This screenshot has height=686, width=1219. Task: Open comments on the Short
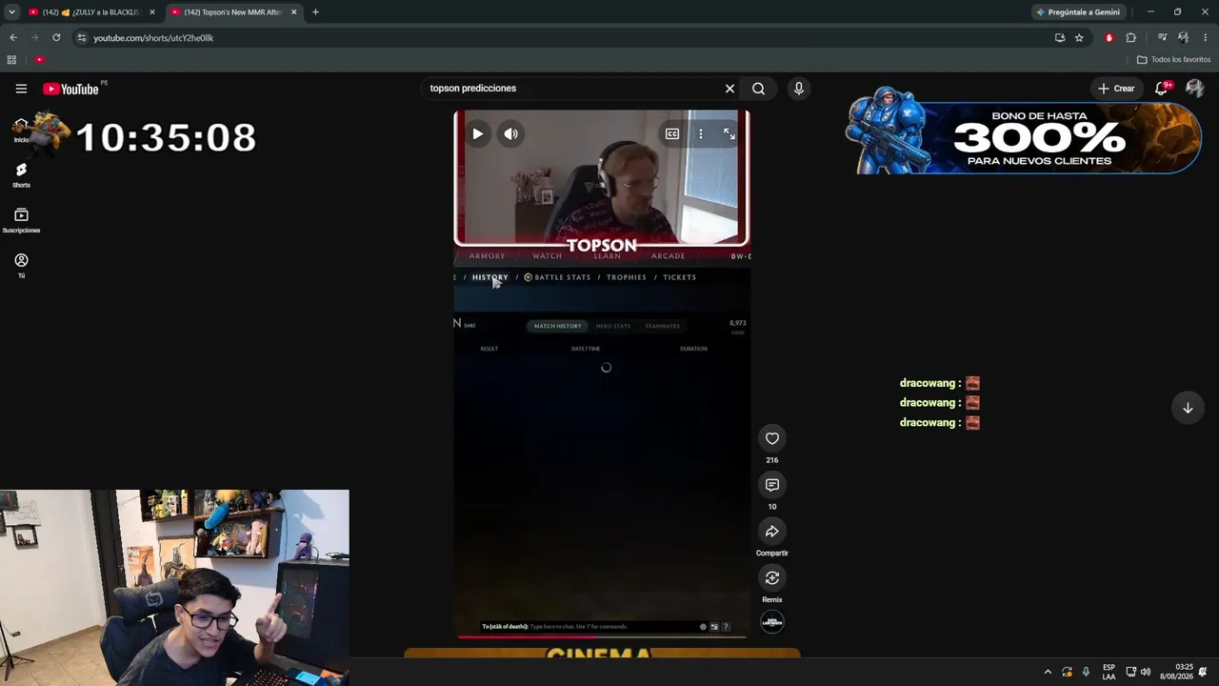tap(772, 485)
